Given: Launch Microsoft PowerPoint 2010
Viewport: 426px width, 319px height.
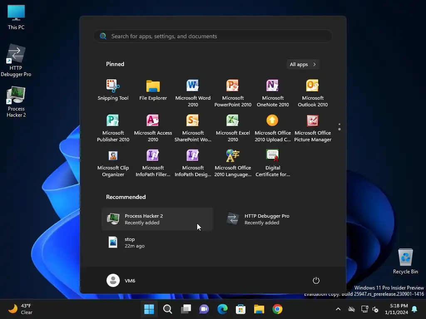Looking at the screenshot, I should click(233, 93).
